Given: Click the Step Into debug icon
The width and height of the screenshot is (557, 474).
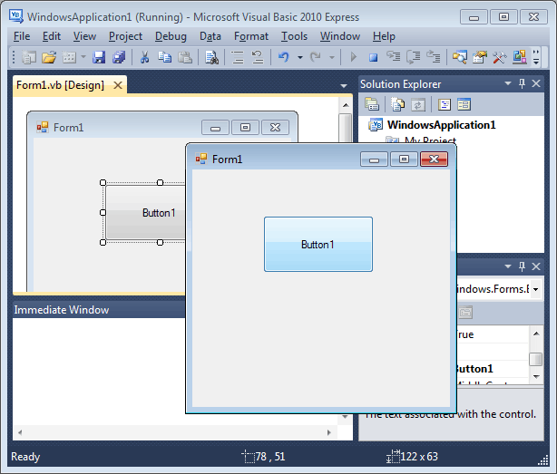Looking at the screenshot, I should (393, 57).
